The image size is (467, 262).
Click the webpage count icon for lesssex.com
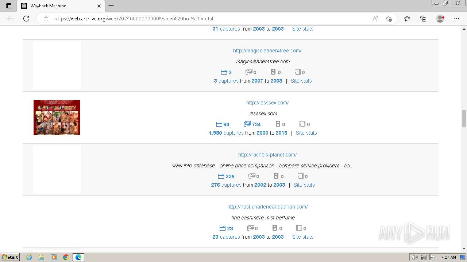(x=219, y=124)
